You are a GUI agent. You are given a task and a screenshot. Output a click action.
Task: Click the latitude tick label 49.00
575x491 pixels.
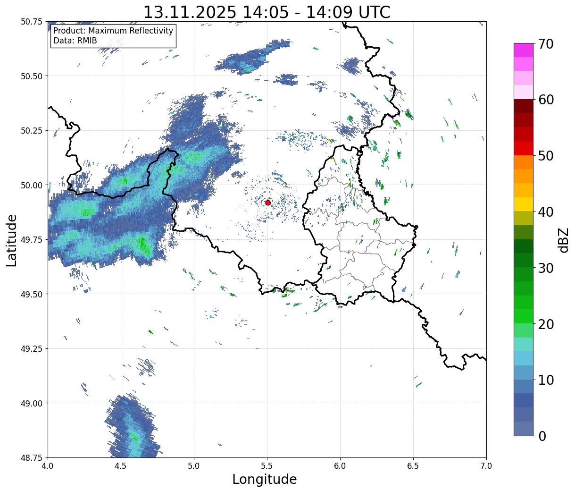(32, 403)
